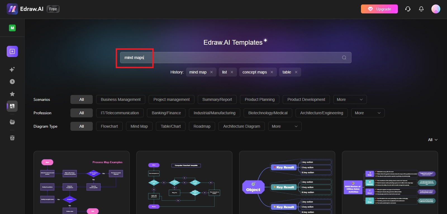Expand More dropdown in Scenarios row
Screen dimensions: 447x214
tap(350, 99)
